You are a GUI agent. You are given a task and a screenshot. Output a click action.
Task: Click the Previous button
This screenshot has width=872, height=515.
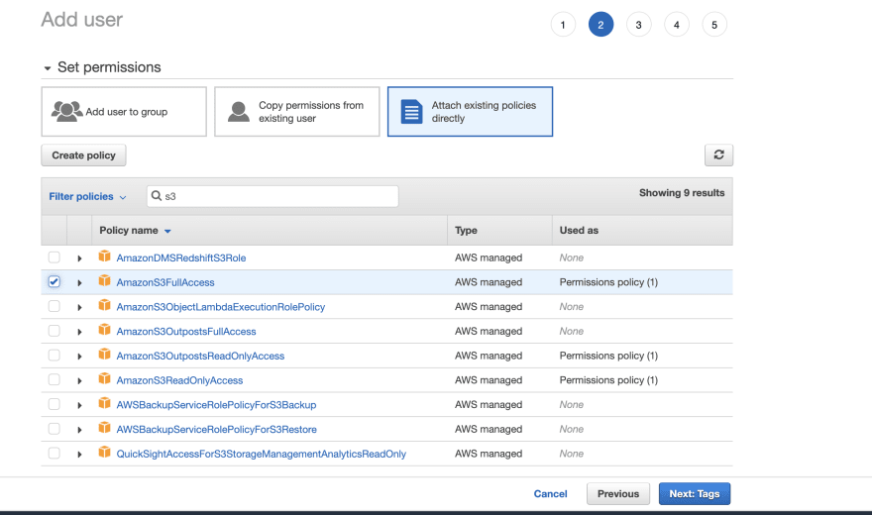point(618,493)
